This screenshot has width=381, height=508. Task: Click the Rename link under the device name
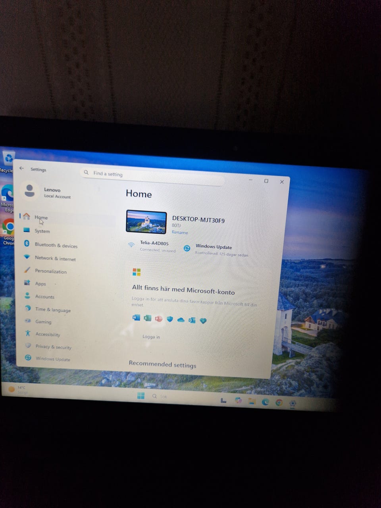[x=180, y=233]
